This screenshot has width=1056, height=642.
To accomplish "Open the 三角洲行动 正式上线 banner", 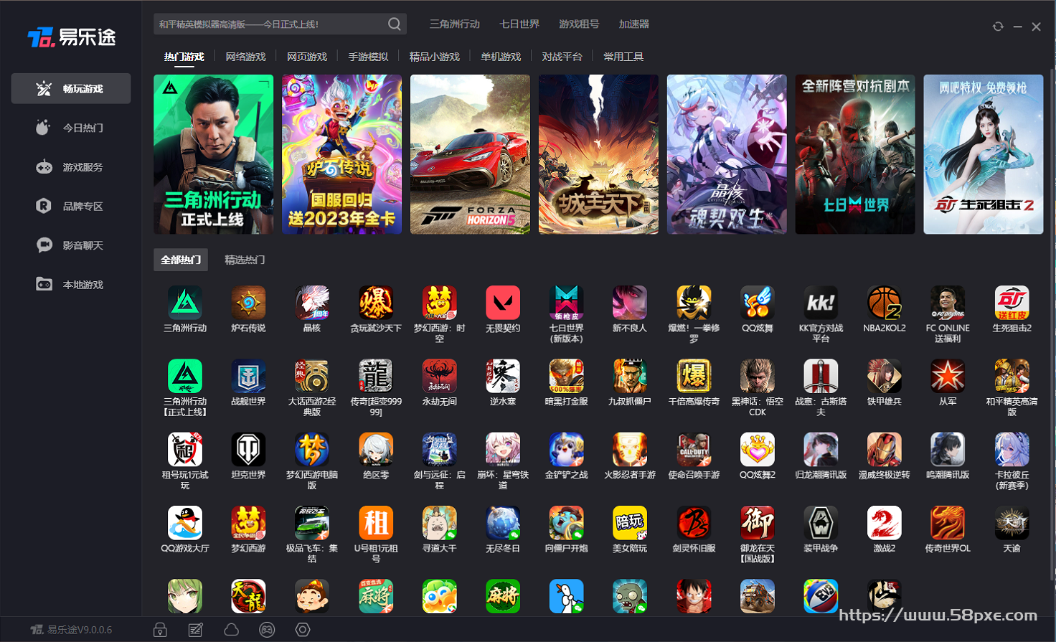I will coord(213,154).
